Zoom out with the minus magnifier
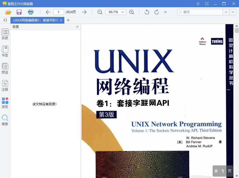 tap(100, 12)
